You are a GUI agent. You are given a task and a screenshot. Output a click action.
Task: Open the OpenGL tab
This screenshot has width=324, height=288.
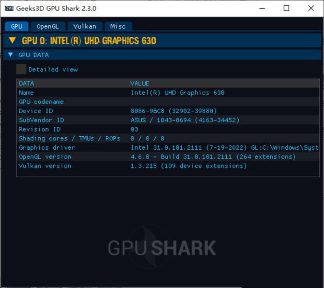coord(48,26)
